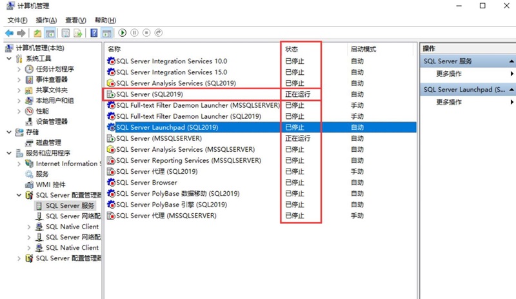
Task: Toggle the Show/Hide action pane icon
Action: pyautogui.click(x=106, y=33)
